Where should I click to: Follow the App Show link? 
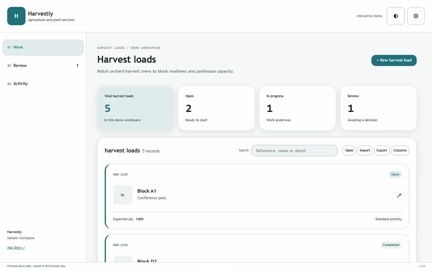tap(16, 248)
